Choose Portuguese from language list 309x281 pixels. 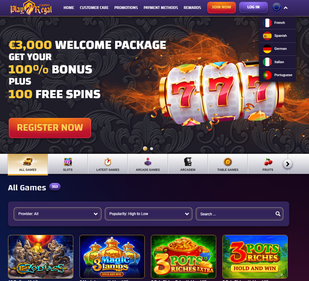pyautogui.click(x=277, y=75)
